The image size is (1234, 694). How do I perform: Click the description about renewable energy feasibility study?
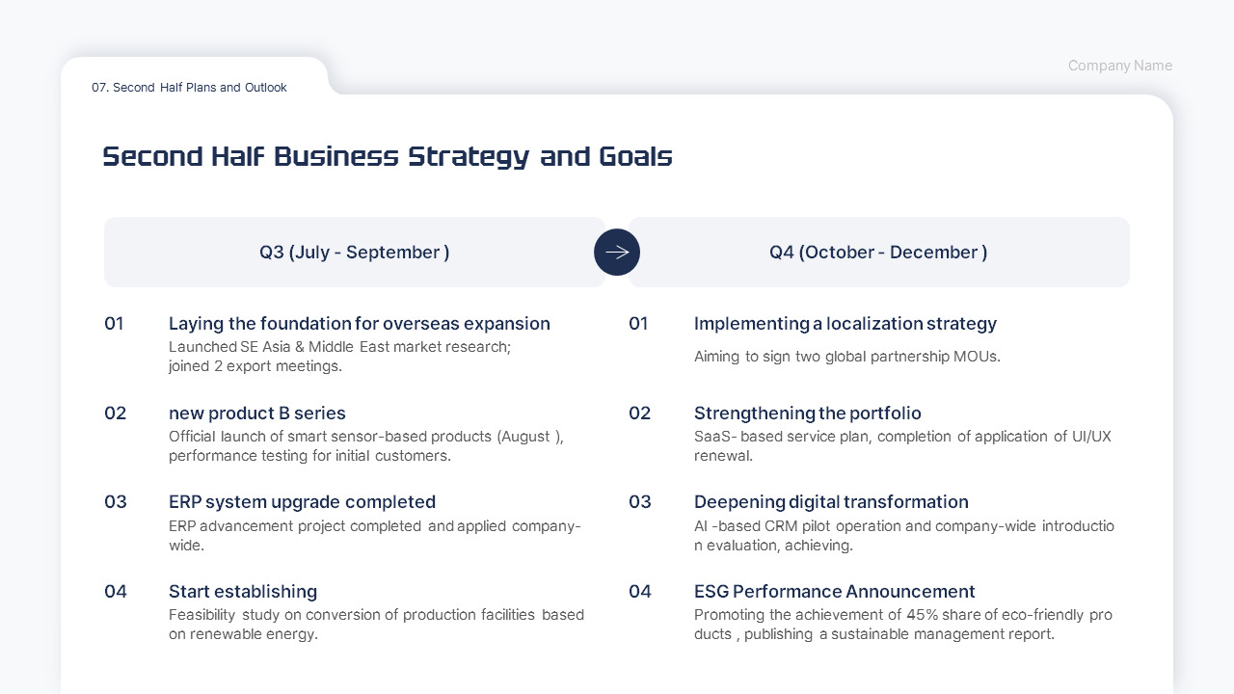click(376, 625)
